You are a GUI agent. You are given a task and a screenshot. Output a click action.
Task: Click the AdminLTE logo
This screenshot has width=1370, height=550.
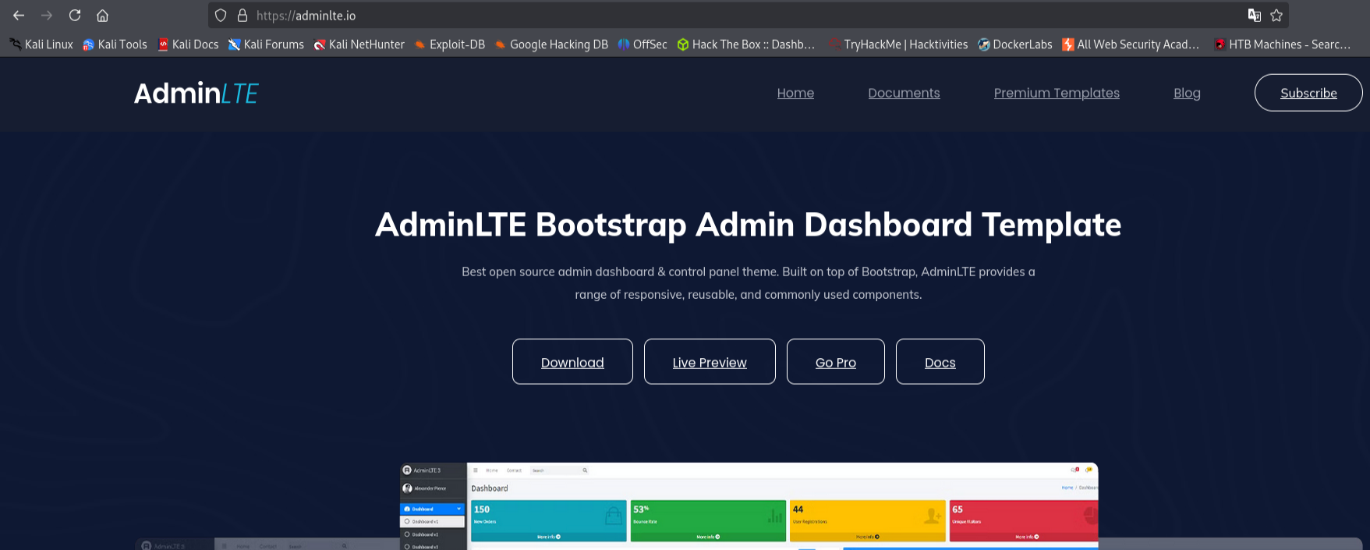[196, 94]
